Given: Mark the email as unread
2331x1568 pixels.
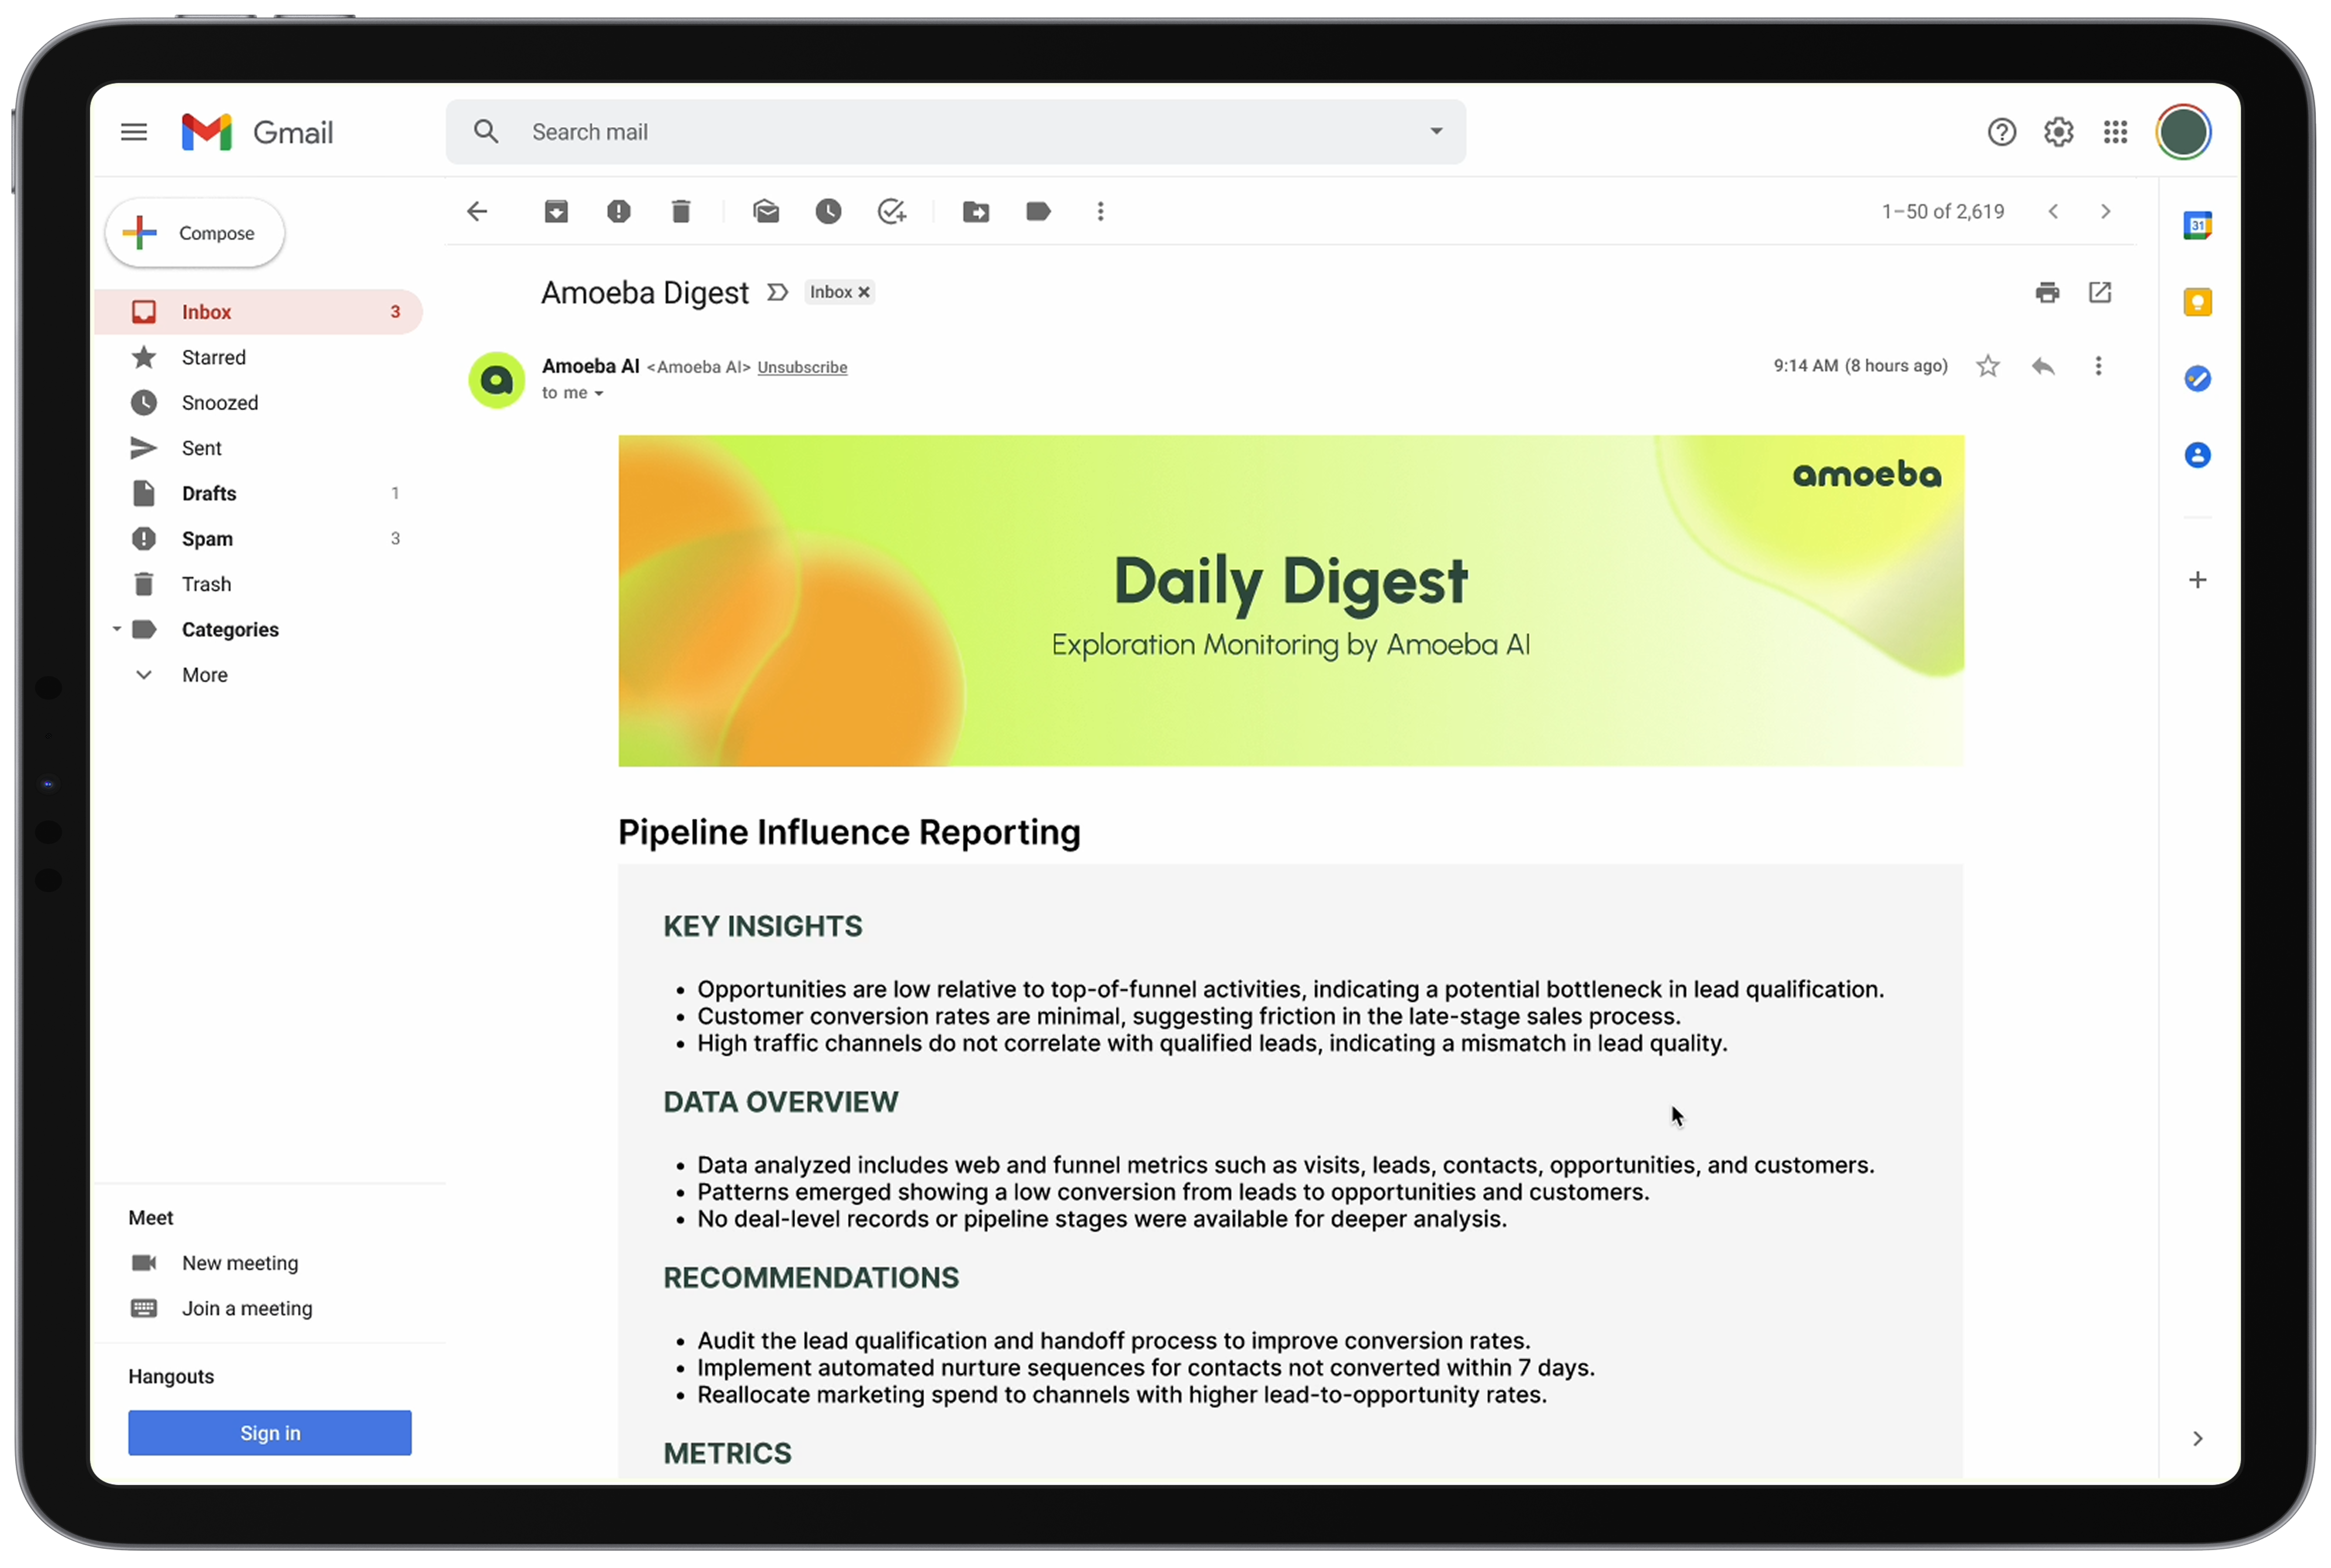Looking at the screenshot, I should (x=766, y=211).
